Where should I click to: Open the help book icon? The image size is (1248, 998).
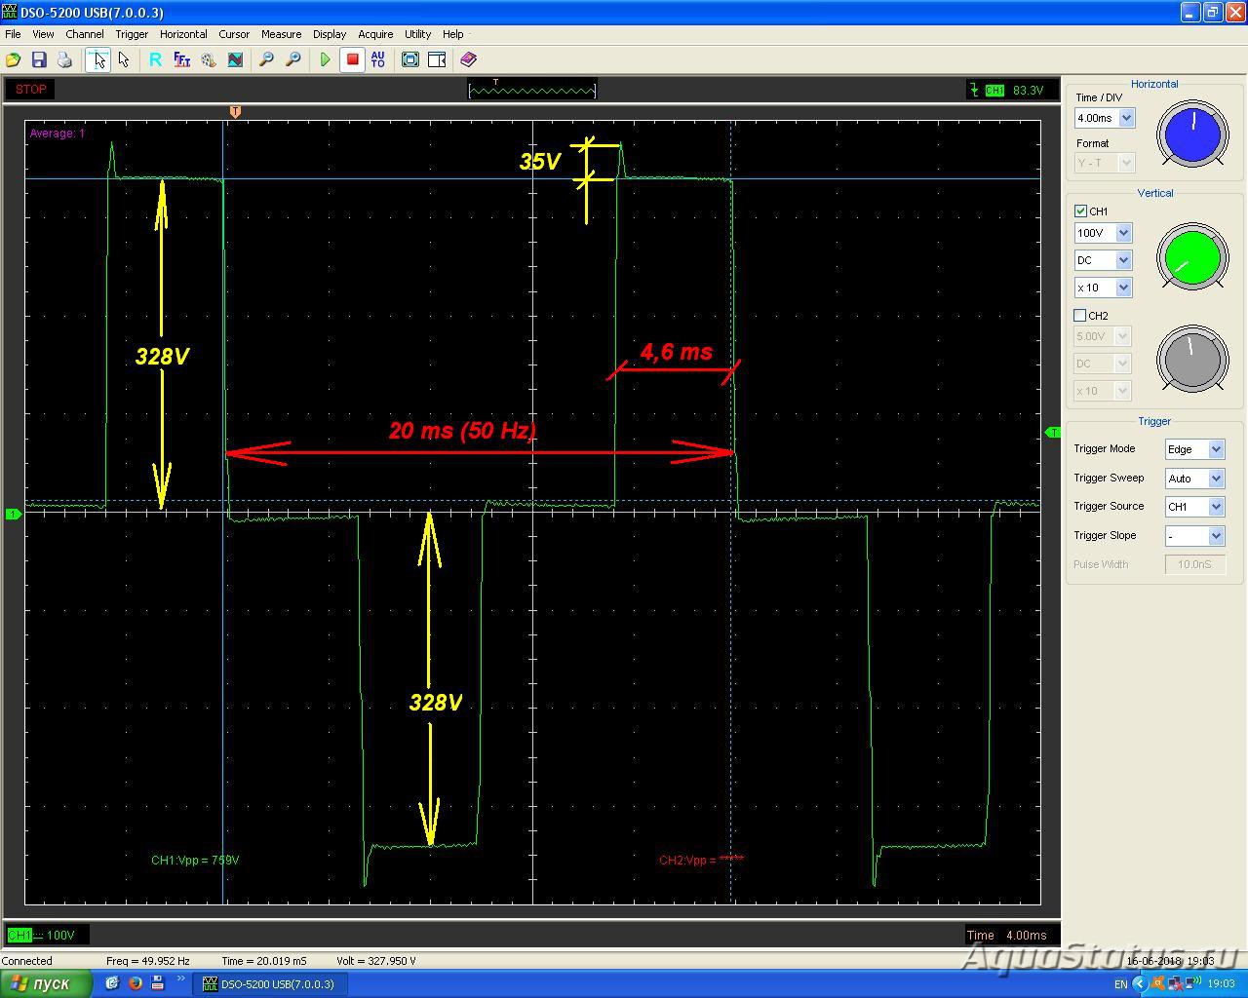pos(468,59)
